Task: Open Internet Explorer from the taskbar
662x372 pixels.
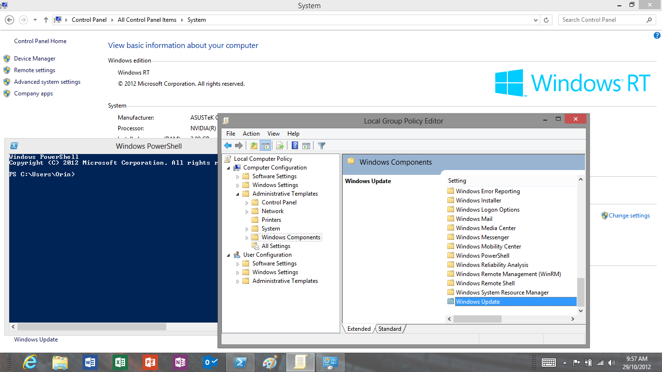Action: (x=30, y=362)
